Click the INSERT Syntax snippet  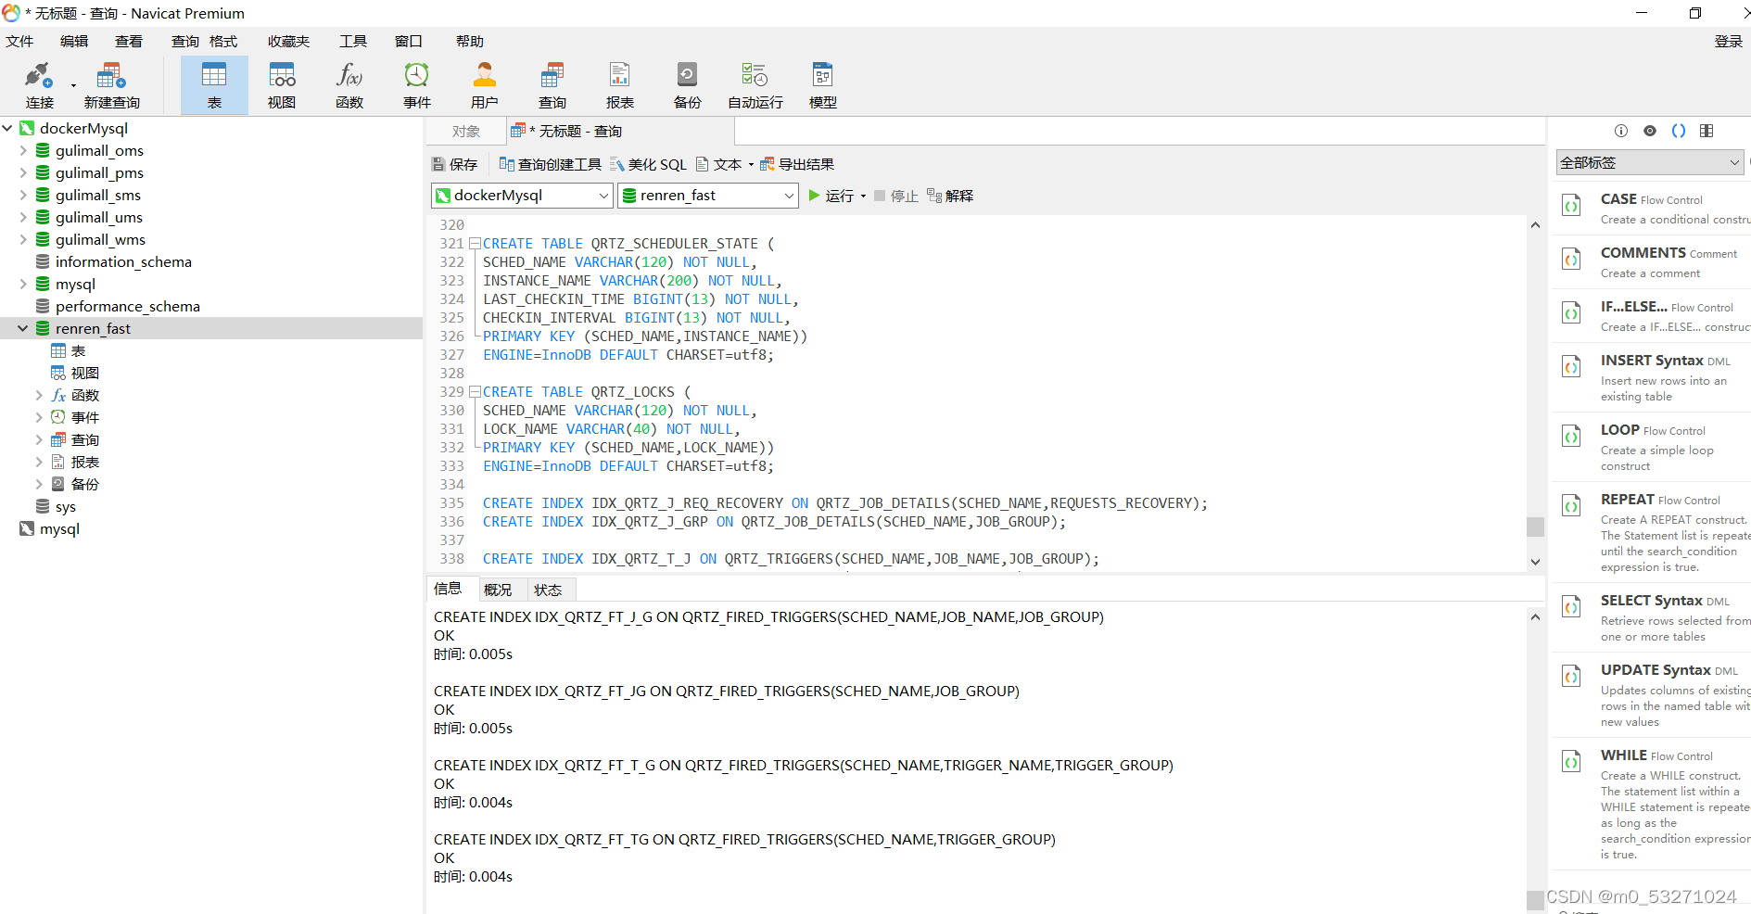point(1652,377)
